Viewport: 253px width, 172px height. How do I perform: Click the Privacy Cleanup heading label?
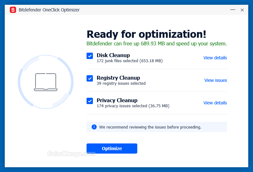click(x=117, y=100)
